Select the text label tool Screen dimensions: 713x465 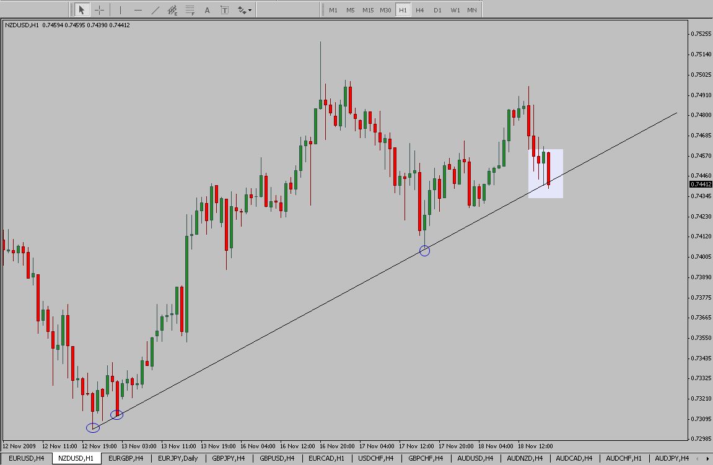tap(224, 10)
